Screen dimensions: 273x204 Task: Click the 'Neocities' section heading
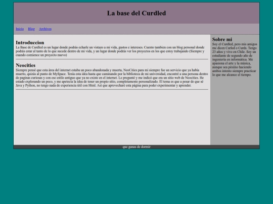point(26,65)
